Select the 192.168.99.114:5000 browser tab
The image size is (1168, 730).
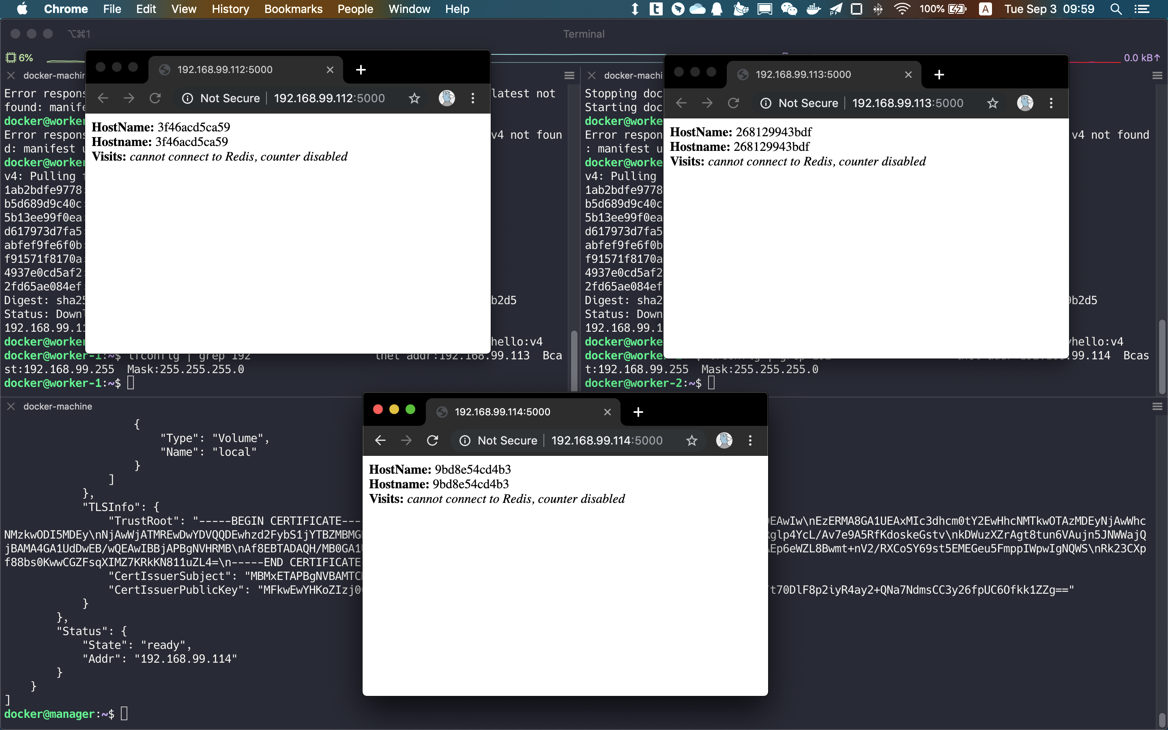tap(502, 412)
